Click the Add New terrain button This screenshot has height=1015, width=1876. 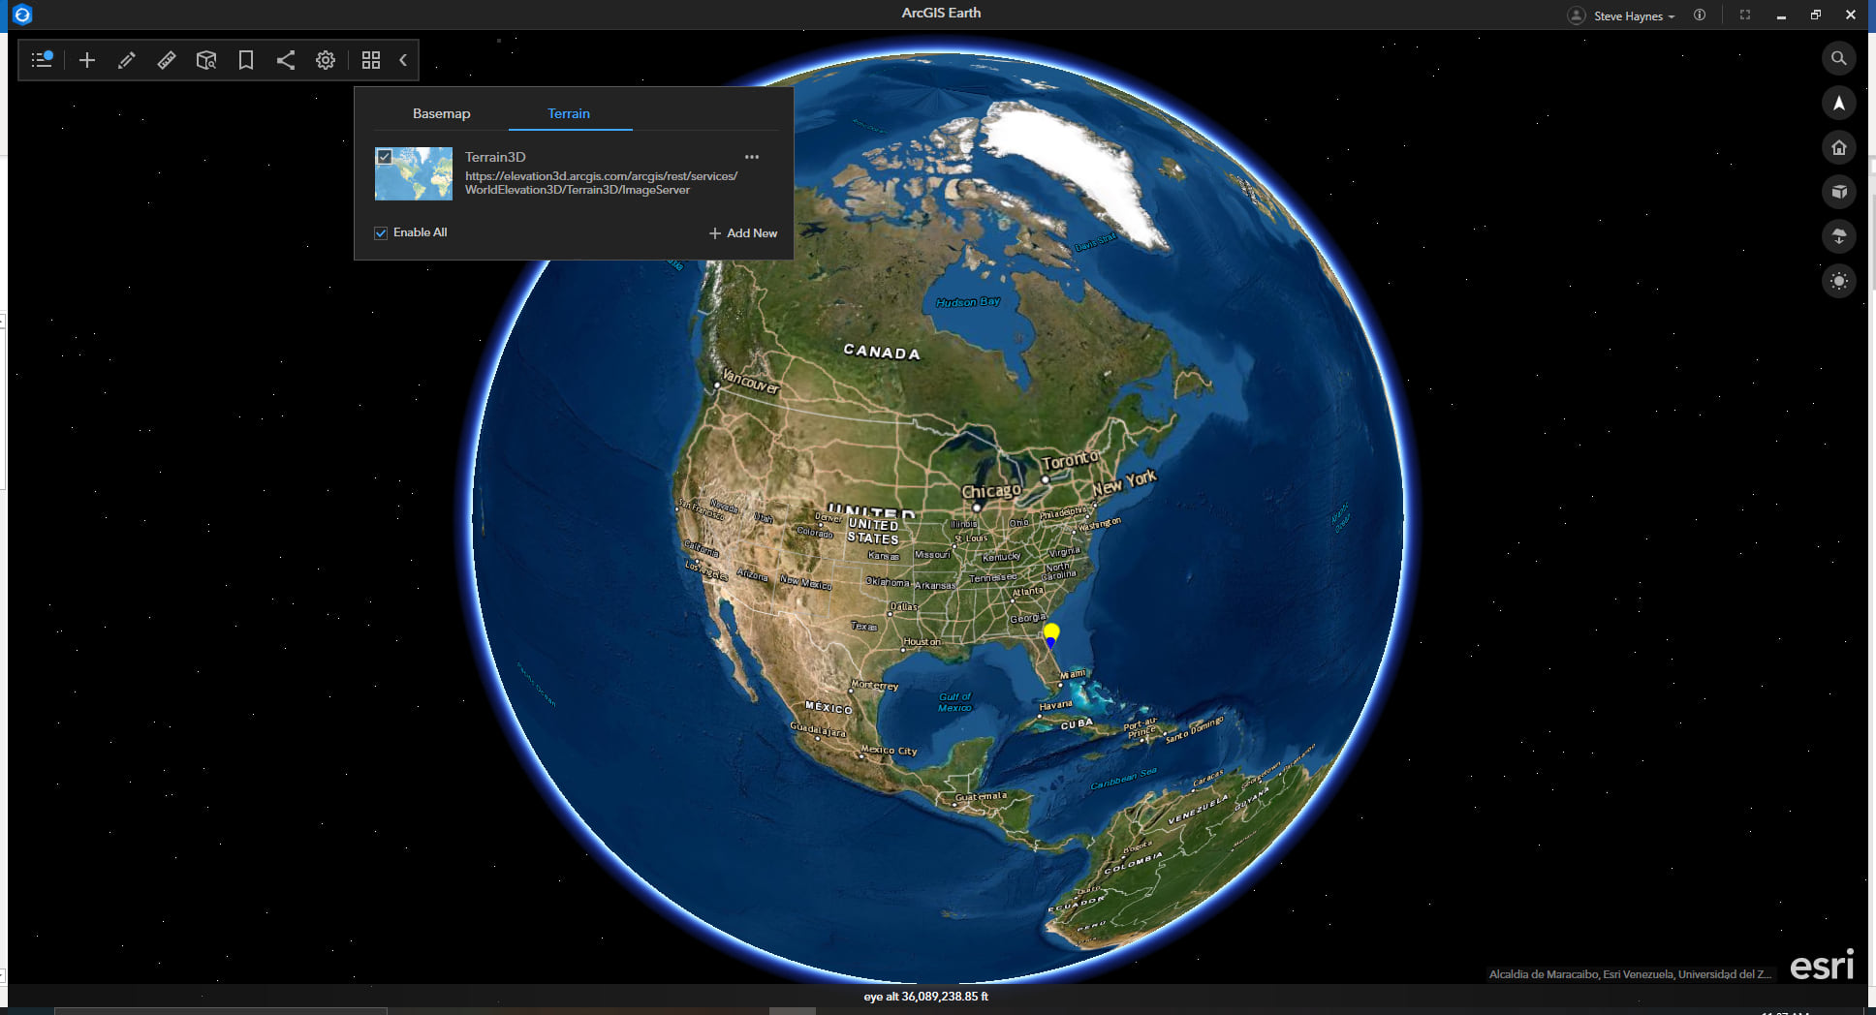point(743,233)
